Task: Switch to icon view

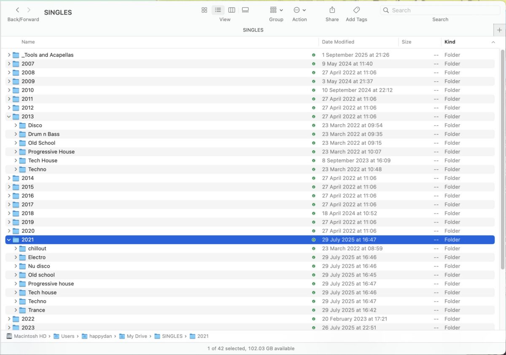Action: (205, 10)
